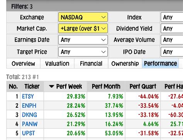
Task: Switch to the Financial tab
Action: click(91, 64)
